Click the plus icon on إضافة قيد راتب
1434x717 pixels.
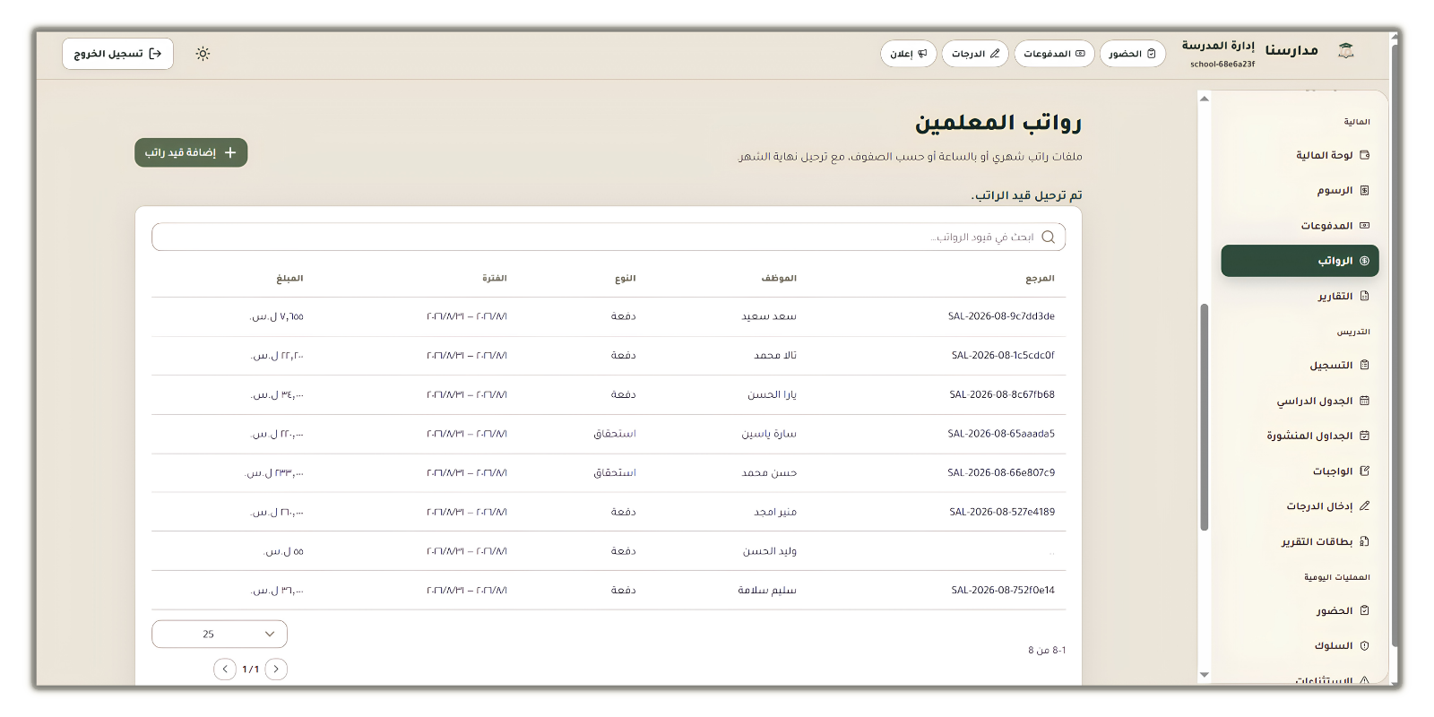click(230, 152)
